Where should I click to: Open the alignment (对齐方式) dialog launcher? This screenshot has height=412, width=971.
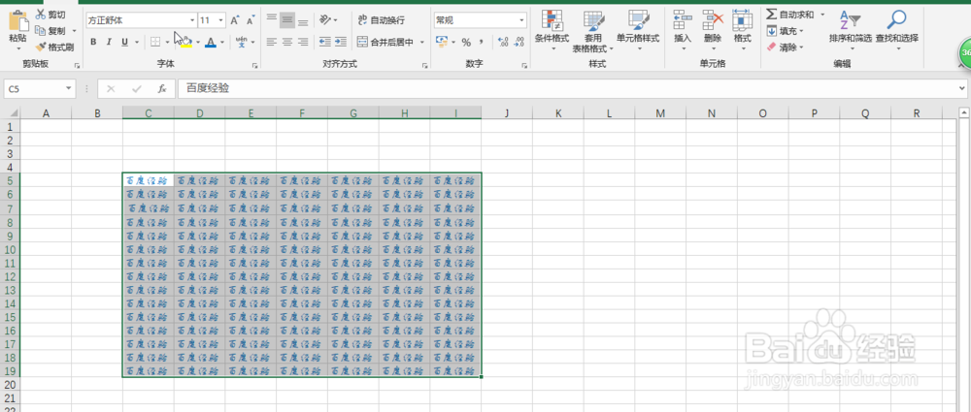pyautogui.click(x=425, y=65)
